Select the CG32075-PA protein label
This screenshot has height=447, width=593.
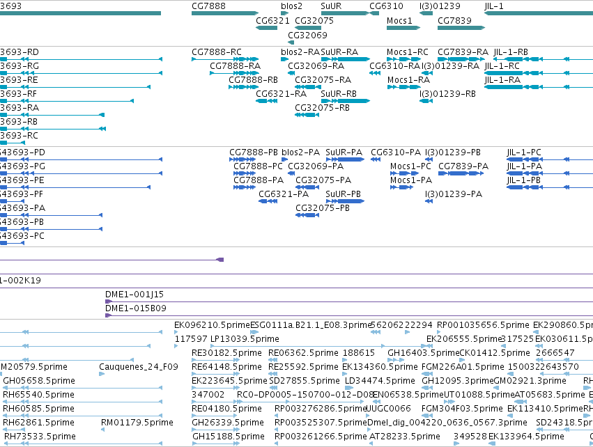[x=323, y=180]
